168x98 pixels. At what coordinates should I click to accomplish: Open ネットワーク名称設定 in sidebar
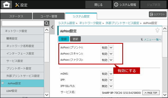pos(22,46)
